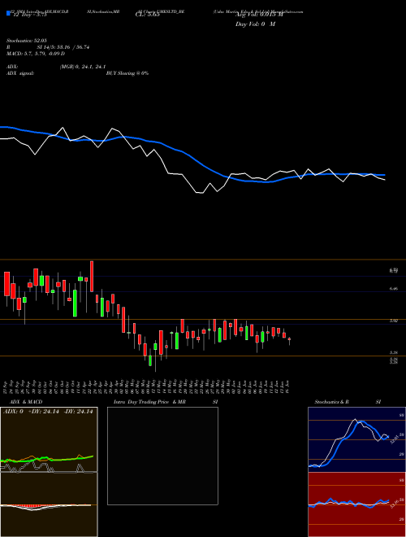Click the tall red candle at the chart peak
Image resolution: width=406 pixels, height=537 pixels.
tap(92, 277)
